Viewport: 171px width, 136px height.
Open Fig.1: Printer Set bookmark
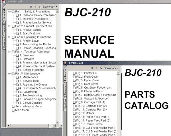[87, 73]
